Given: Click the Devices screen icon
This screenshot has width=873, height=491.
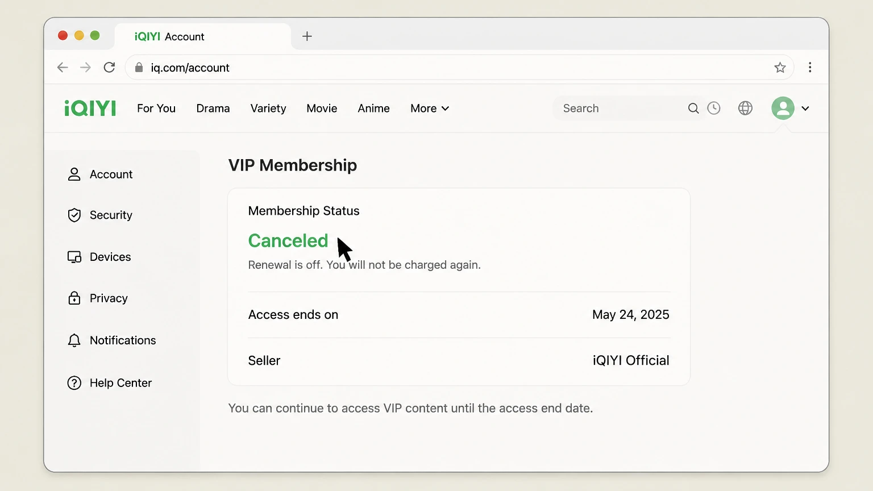Looking at the screenshot, I should [74, 257].
